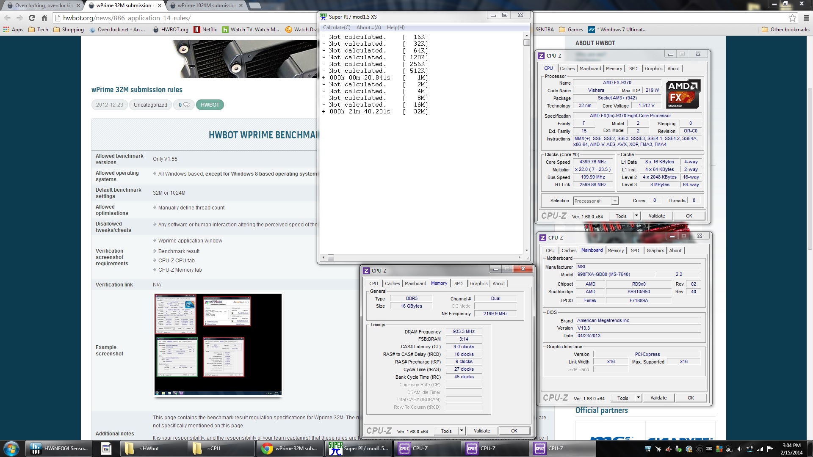Switch to Super PI taskbar item

pos(359,449)
